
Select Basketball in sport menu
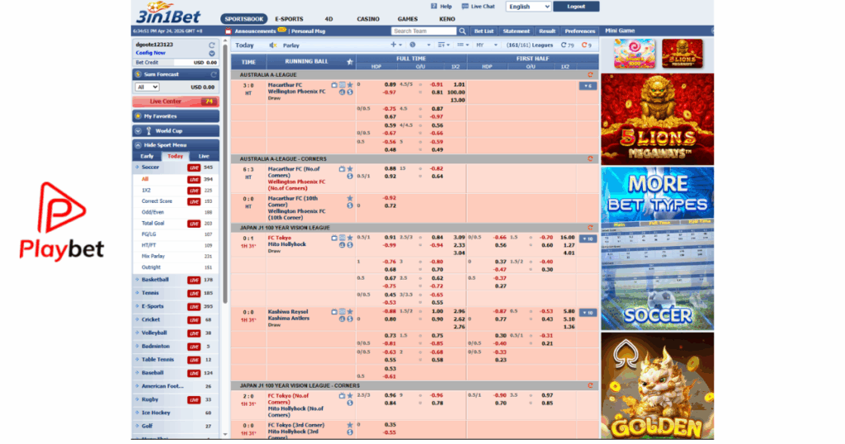point(176,280)
